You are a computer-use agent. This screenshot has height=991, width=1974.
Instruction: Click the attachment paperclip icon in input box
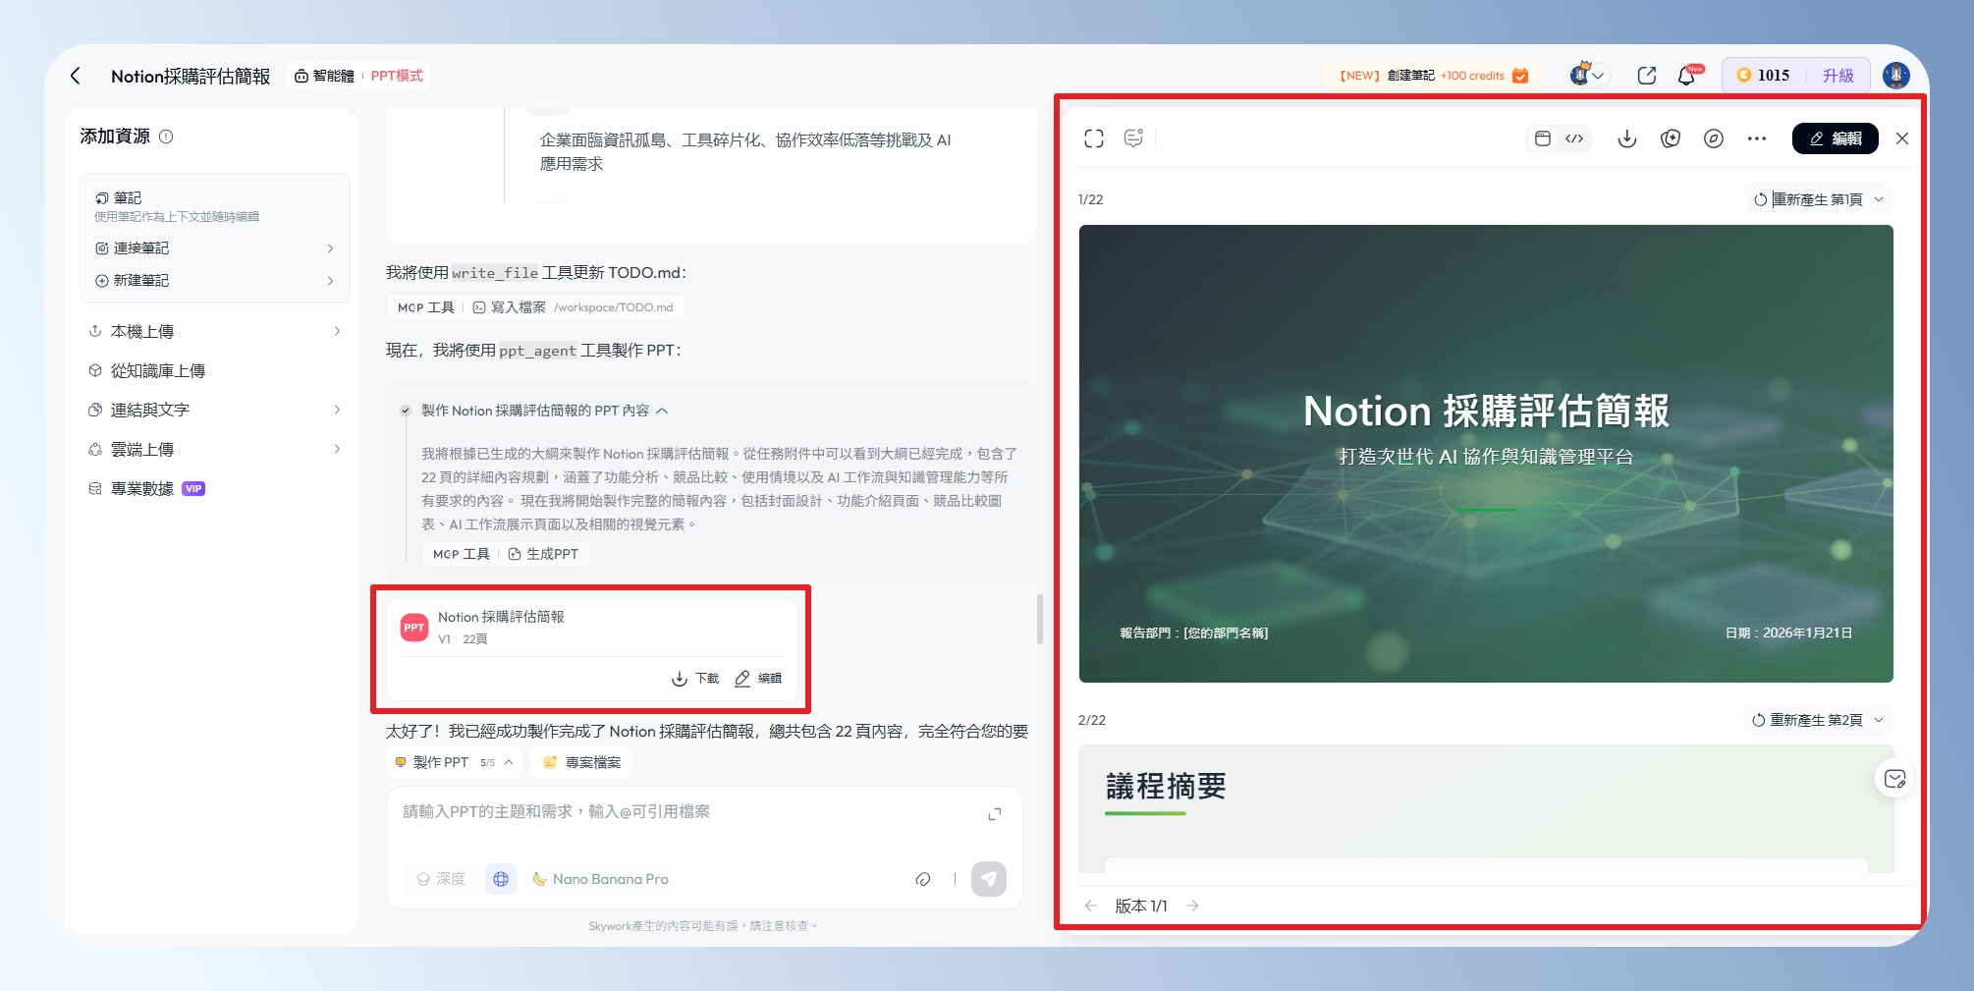tap(923, 879)
